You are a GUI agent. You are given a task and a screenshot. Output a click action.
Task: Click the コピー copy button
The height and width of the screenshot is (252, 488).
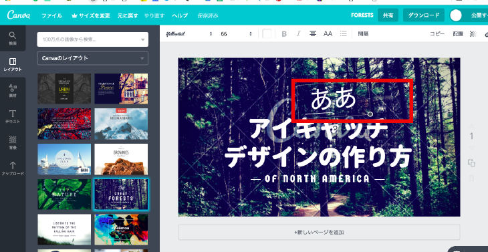[437, 34]
